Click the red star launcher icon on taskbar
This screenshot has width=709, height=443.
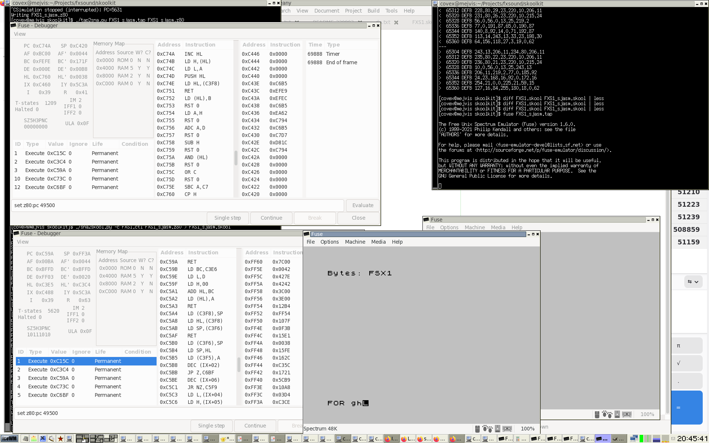click(x=60, y=439)
